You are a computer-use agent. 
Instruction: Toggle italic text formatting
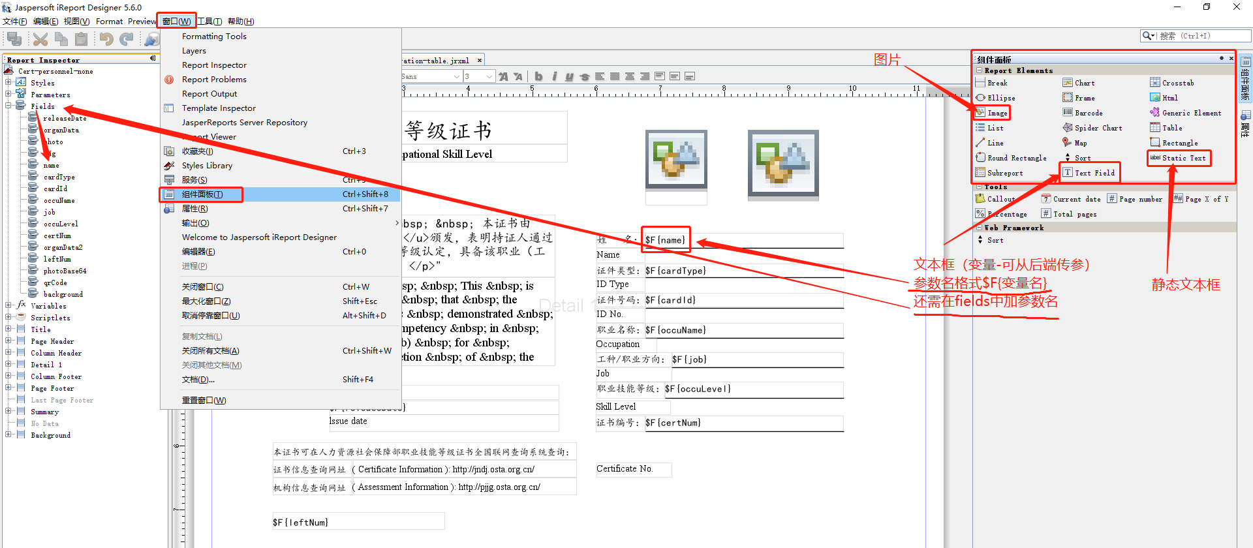[554, 76]
